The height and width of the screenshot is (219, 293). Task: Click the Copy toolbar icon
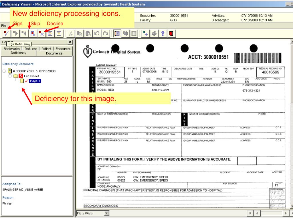tap(80, 34)
